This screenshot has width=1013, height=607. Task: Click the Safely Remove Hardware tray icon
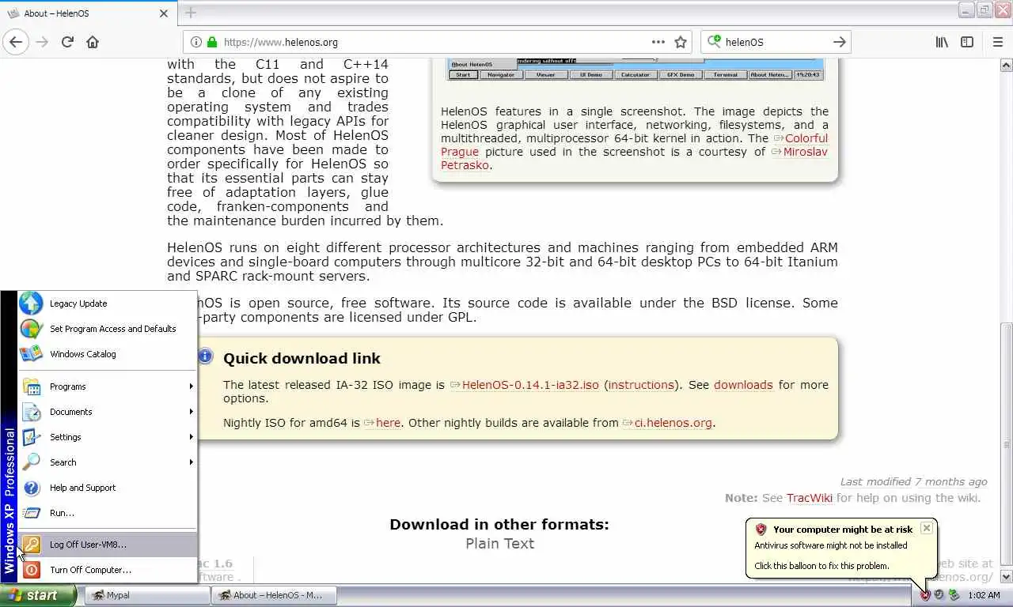954,595
